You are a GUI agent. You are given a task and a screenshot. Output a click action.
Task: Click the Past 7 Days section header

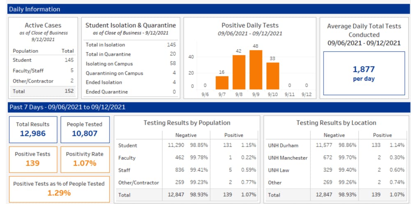tap(205, 107)
